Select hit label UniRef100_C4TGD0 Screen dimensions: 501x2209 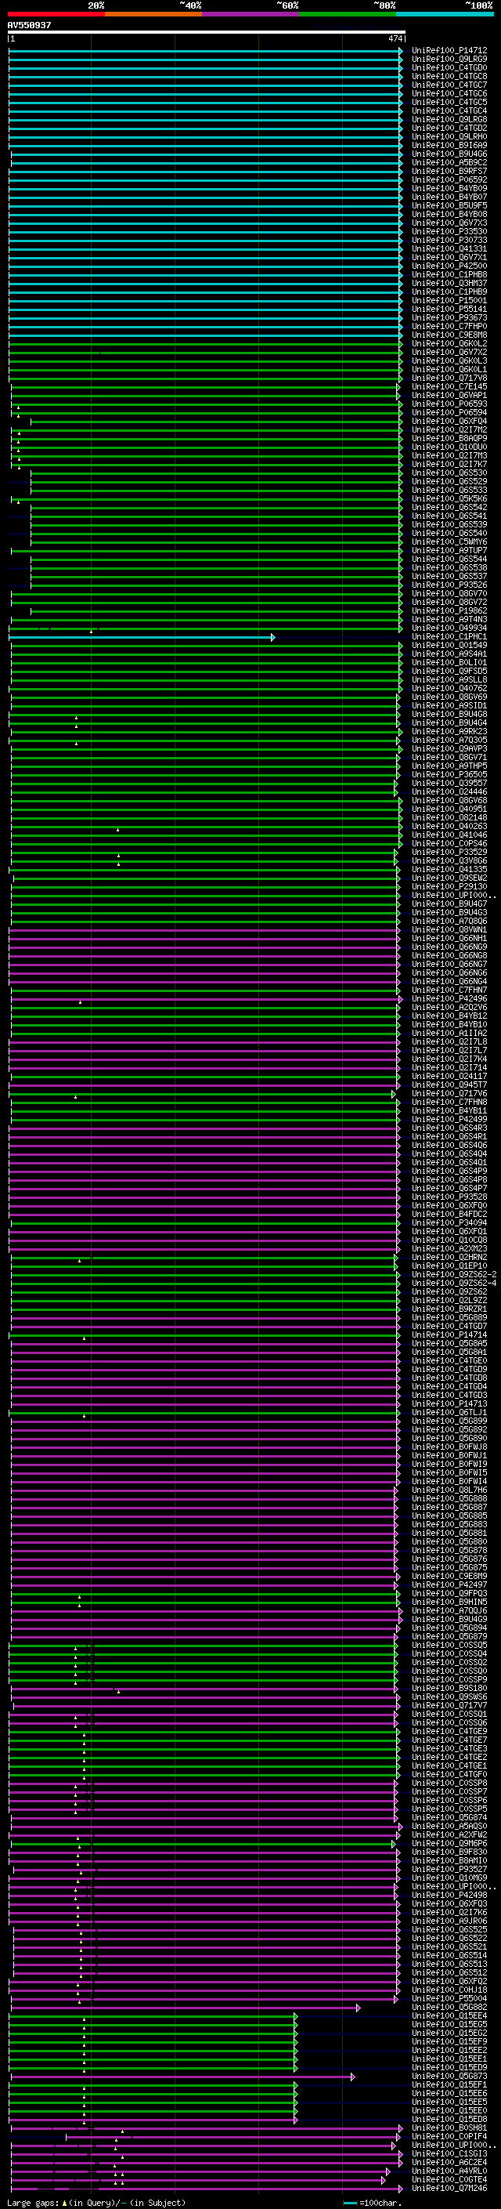click(x=449, y=67)
